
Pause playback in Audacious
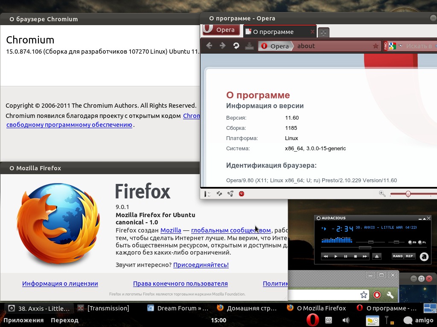[346, 256]
